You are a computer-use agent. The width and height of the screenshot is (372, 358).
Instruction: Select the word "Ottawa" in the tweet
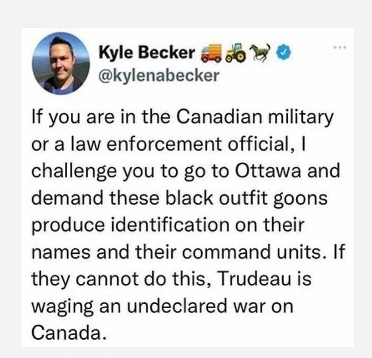[x=268, y=171]
